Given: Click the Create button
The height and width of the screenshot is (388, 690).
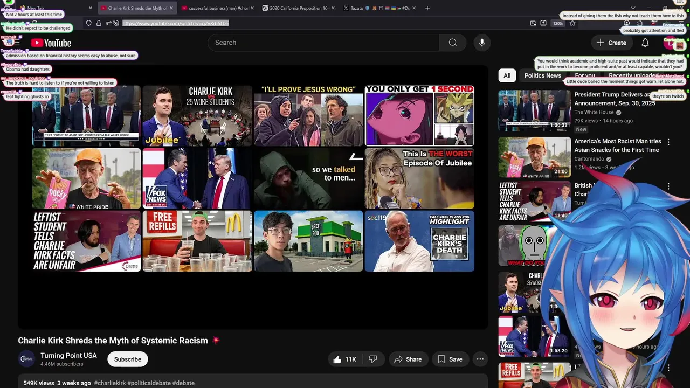Looking at the screenshot, I should [x=612, y=43].
